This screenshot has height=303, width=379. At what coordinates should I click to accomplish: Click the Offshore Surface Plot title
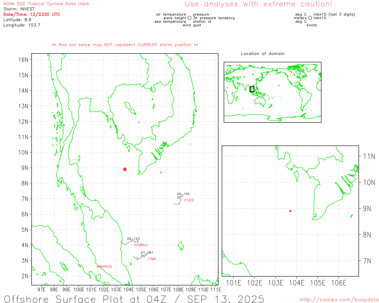(134, 299)
